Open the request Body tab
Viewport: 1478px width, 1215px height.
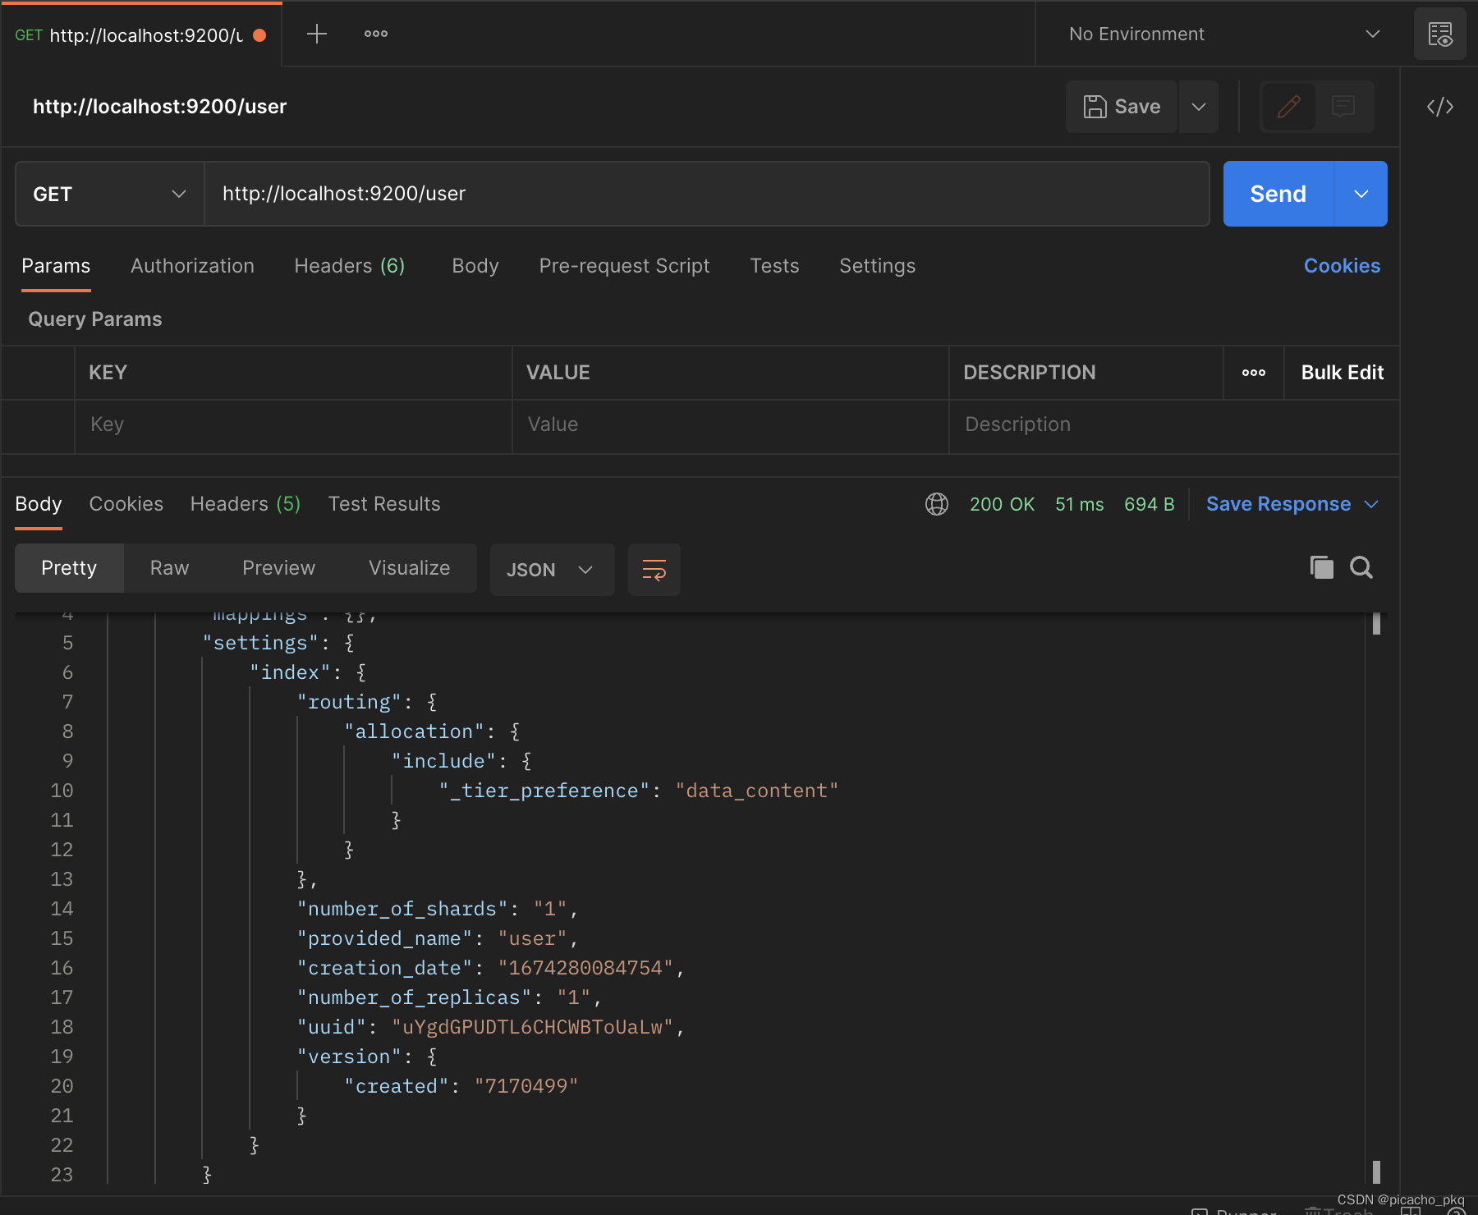[475, 266]
